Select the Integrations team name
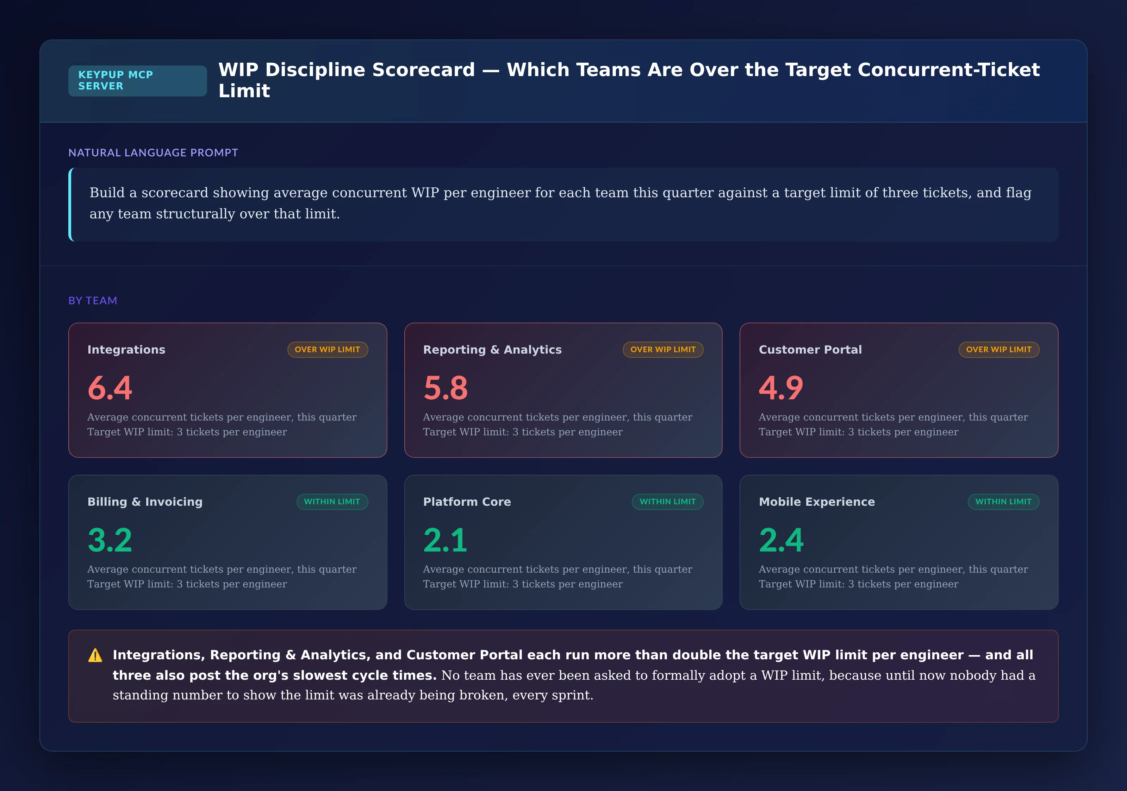This screenshot has width=1127, height=791. pos(126,349)
